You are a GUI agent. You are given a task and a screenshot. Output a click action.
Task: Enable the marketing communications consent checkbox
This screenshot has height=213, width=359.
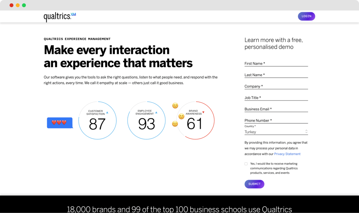click(246, 164)
